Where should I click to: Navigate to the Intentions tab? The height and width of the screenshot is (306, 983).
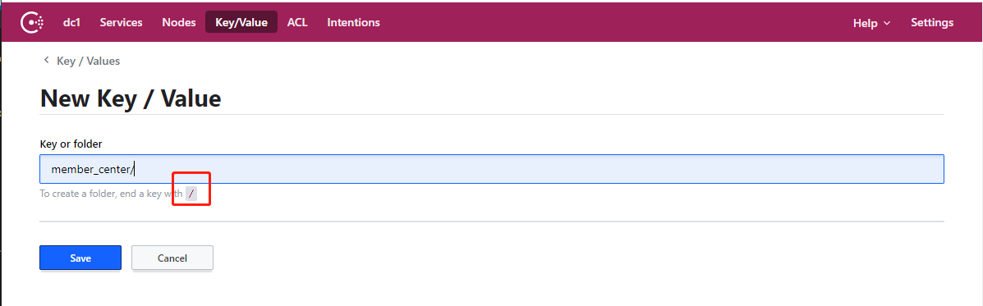(354, 22)
